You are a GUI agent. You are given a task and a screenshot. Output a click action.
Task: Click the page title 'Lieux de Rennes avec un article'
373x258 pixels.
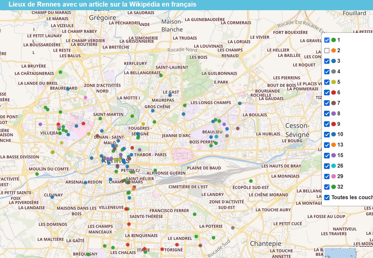pyautogui.click(x=102, y=4)
